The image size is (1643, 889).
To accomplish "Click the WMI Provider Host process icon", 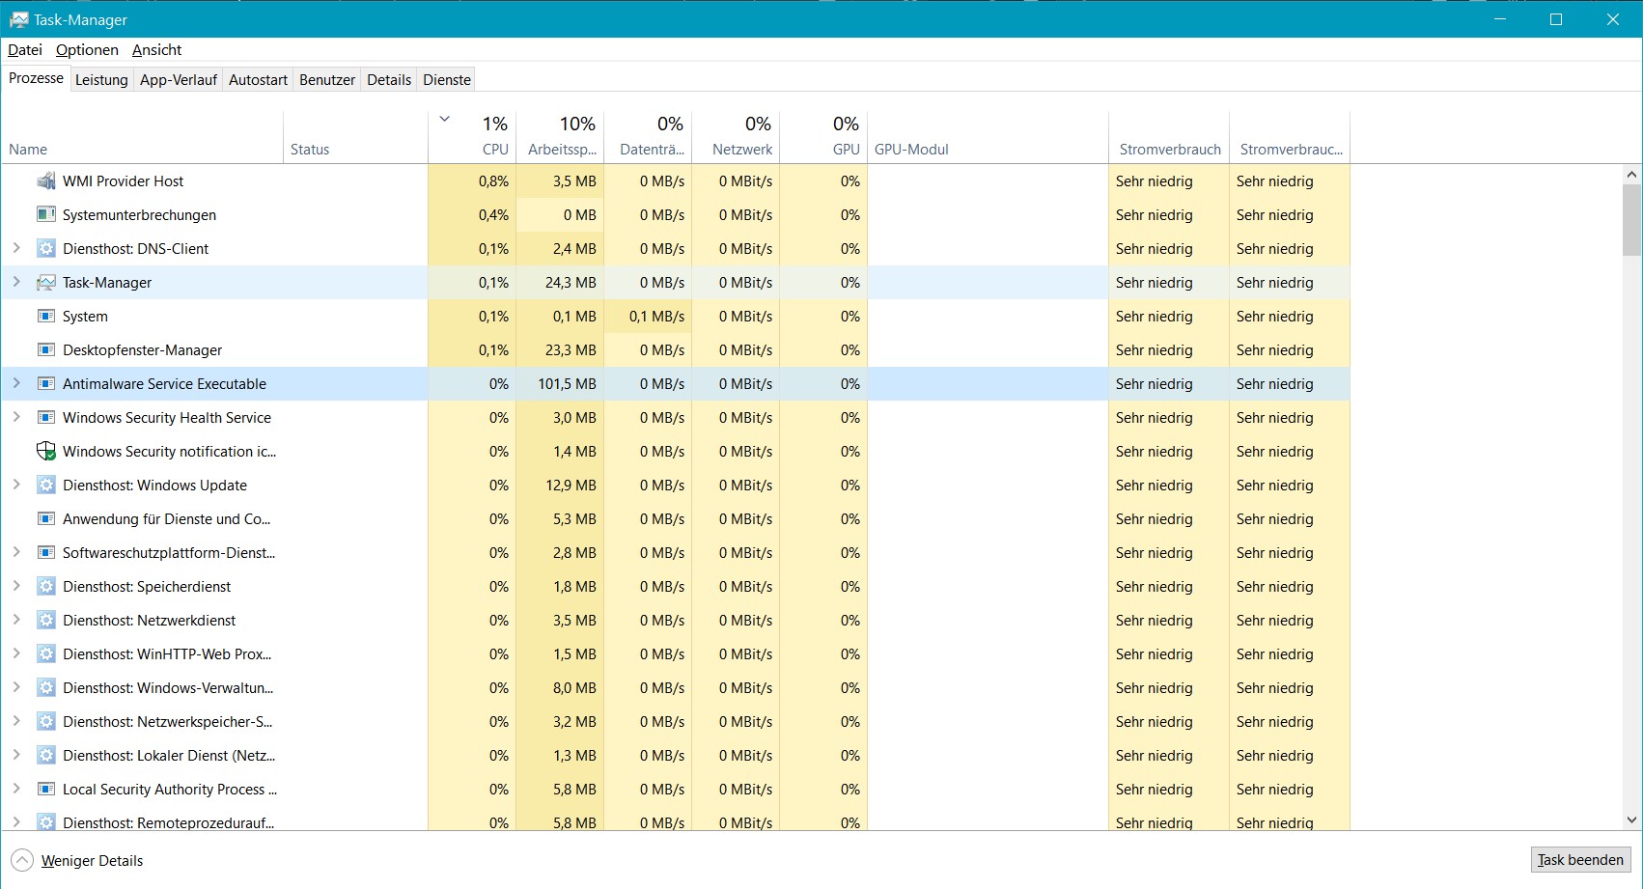I will [45, 181].
